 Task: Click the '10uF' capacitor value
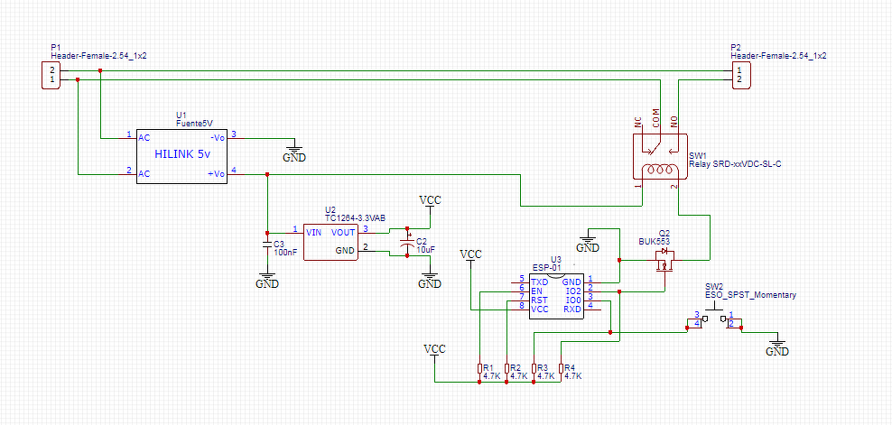(x=426, y=249)
